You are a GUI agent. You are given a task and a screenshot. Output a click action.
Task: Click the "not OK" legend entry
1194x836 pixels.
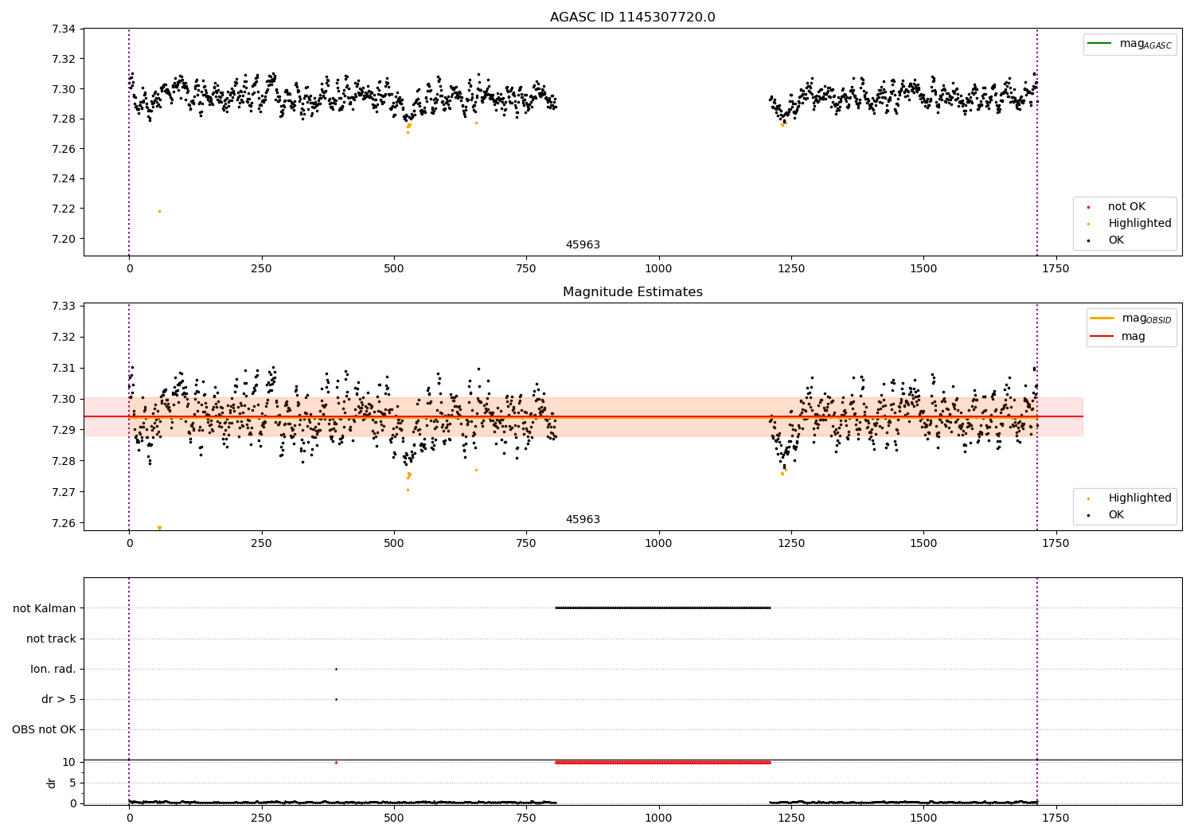[1126, 207]
